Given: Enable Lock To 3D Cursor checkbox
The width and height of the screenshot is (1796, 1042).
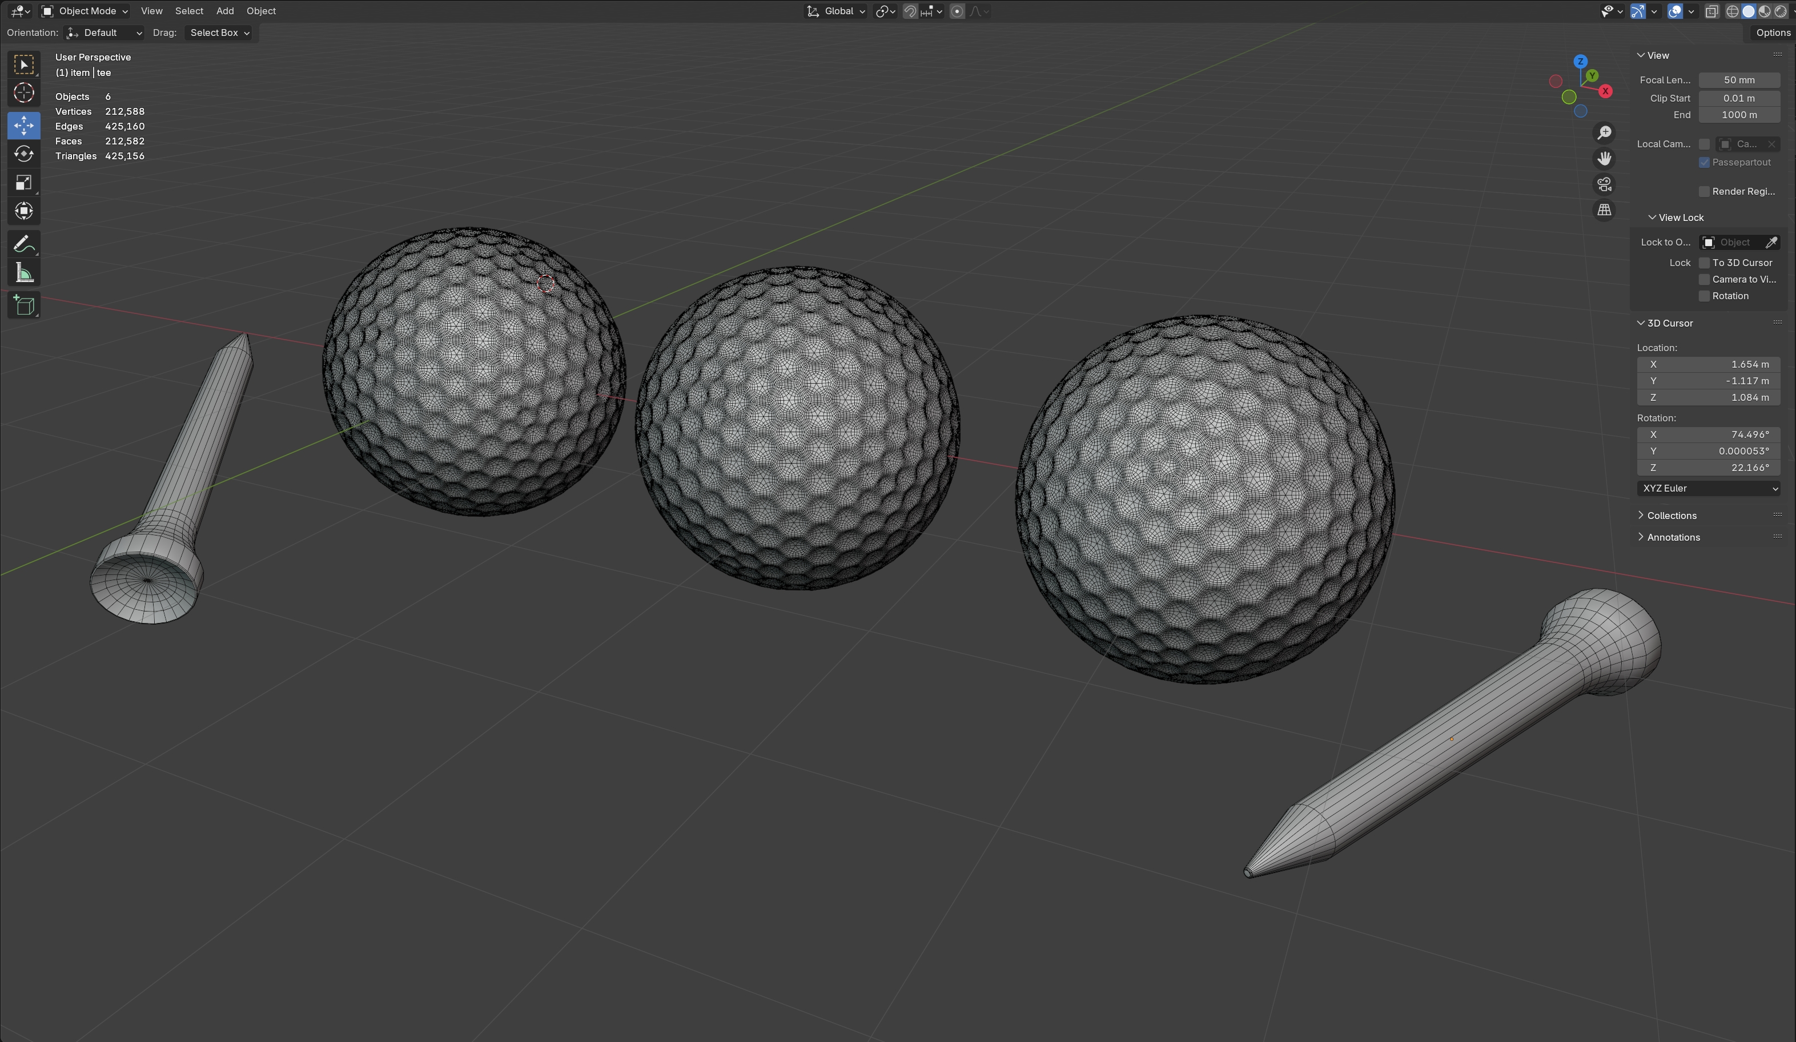Looking at the screenshot, I should point(1704,263).
